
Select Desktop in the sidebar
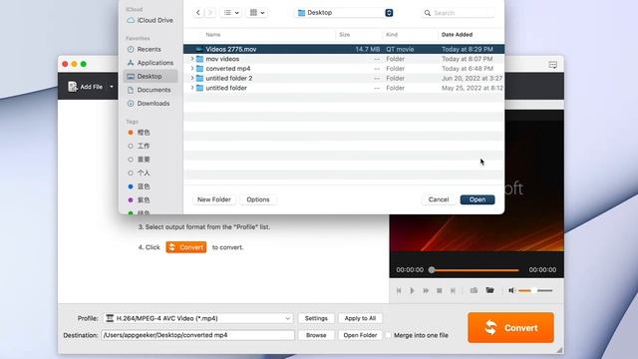click(x=150, y=76)
